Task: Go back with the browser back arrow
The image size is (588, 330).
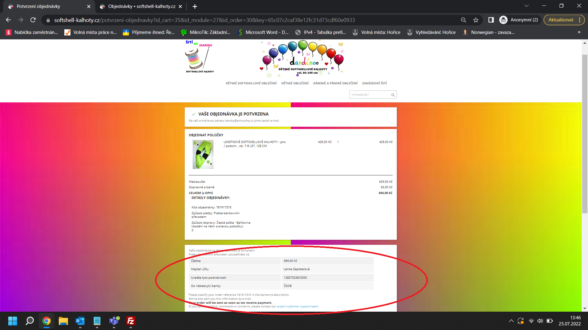Action: coord(8,20)
